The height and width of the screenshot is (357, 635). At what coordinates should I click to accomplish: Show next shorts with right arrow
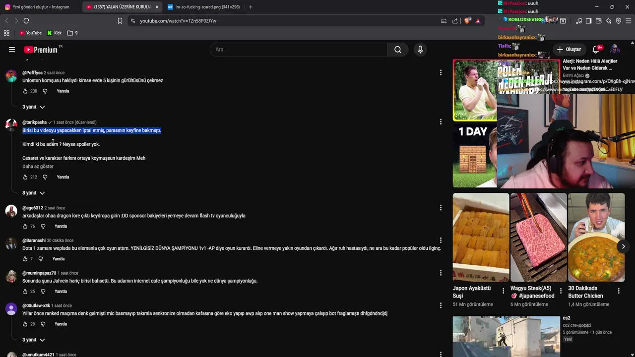coord(623,246)
